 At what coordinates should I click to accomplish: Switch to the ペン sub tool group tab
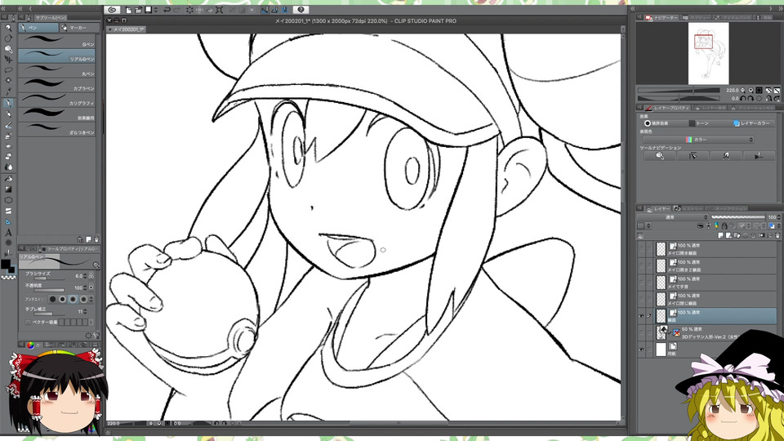[38, 28]
